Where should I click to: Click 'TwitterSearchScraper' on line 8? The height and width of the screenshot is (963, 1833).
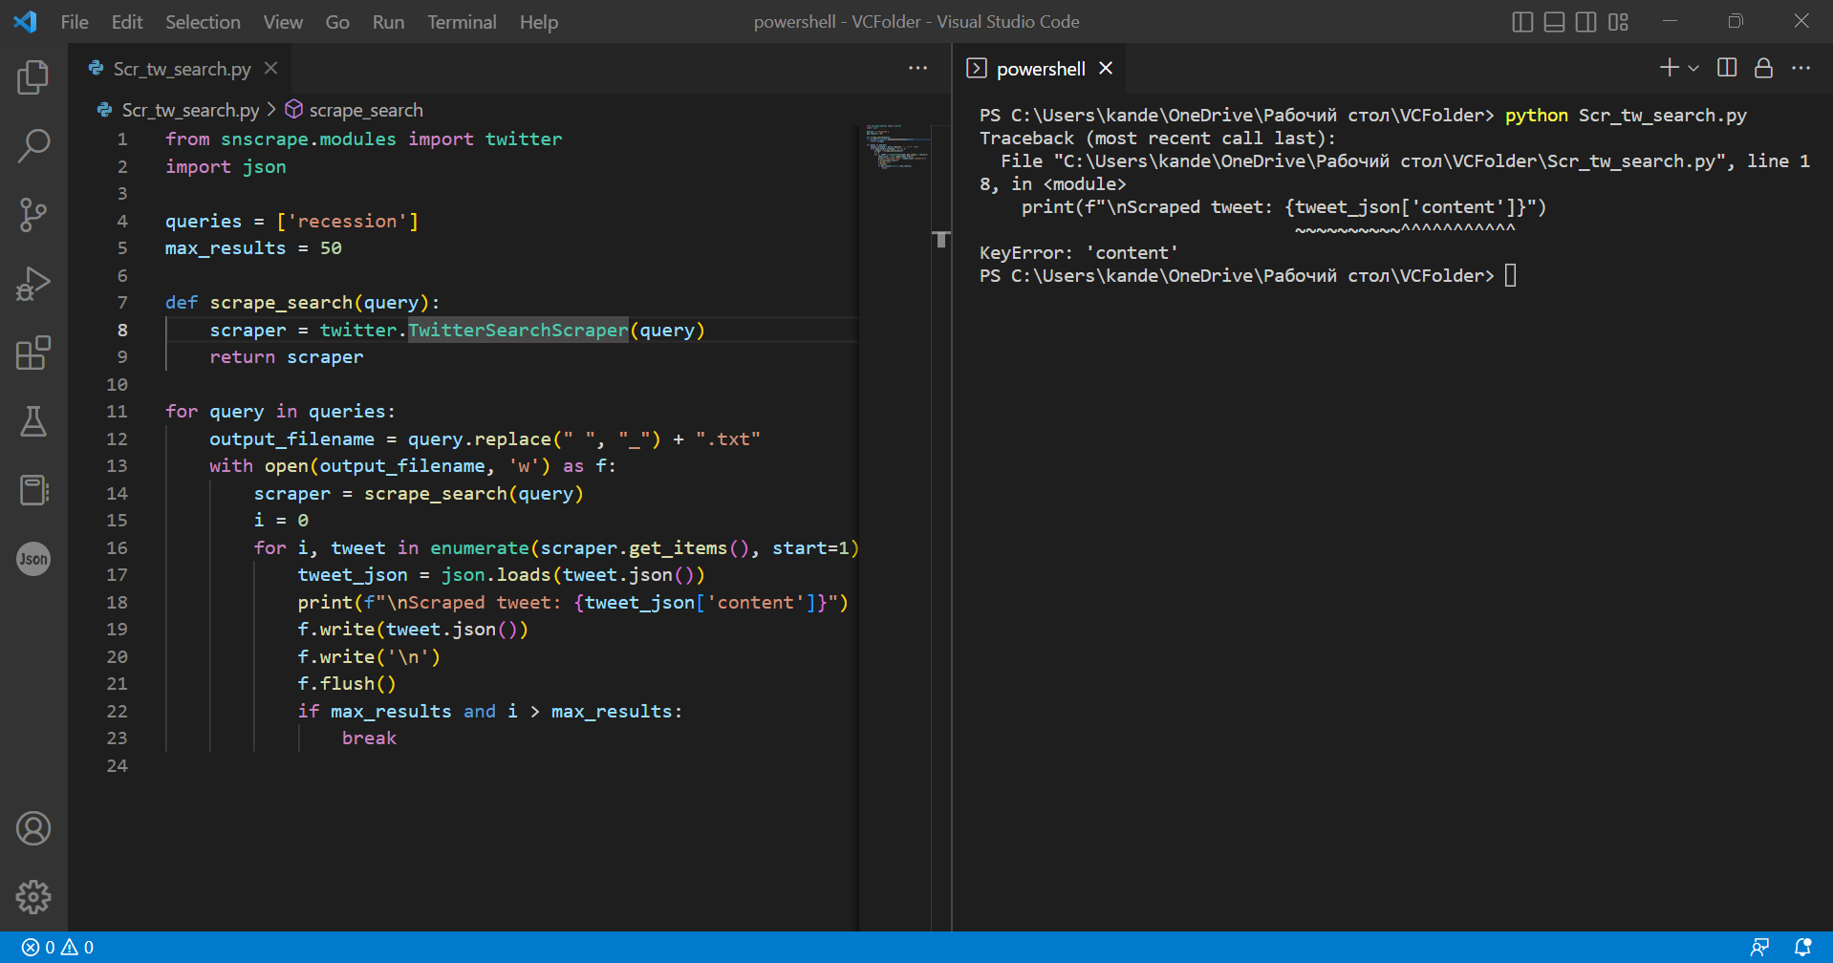518,330
